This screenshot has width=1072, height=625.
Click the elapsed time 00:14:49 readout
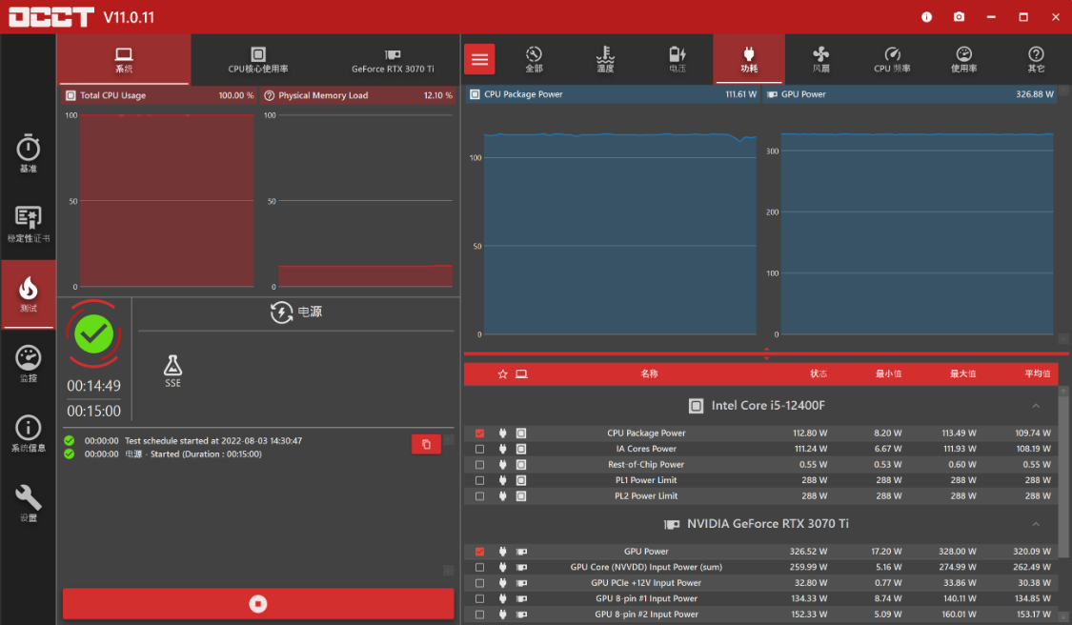click(x=93, y=386)
